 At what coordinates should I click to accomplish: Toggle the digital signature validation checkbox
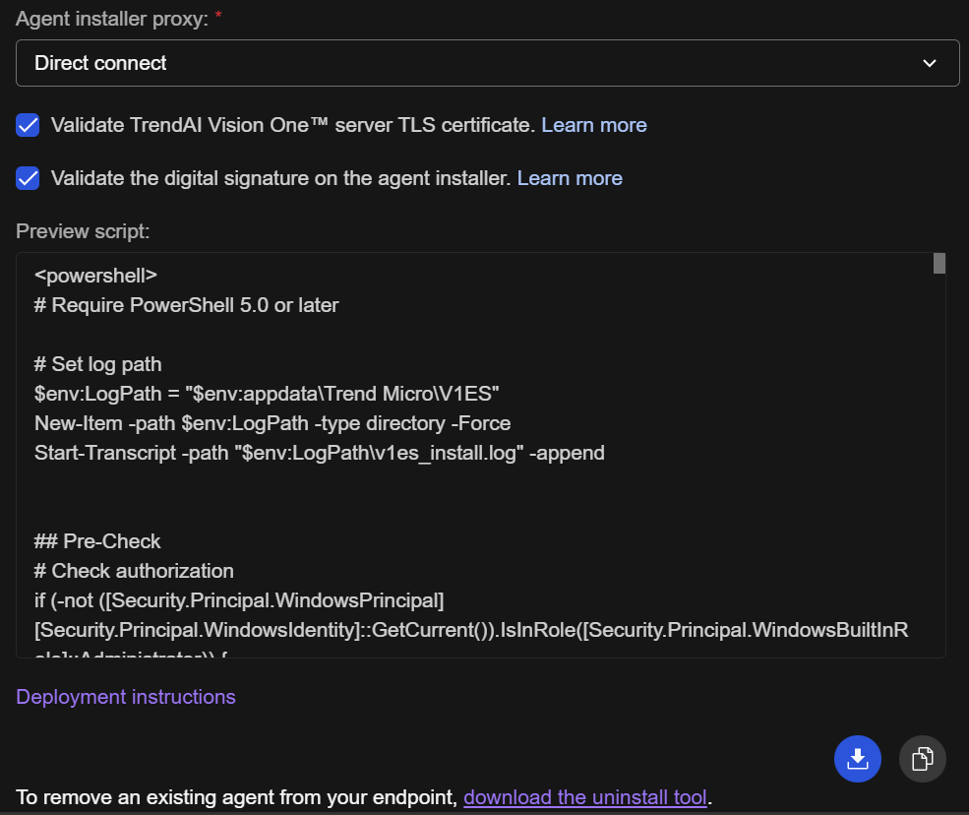pyautogui.click(x=28, y=178)
